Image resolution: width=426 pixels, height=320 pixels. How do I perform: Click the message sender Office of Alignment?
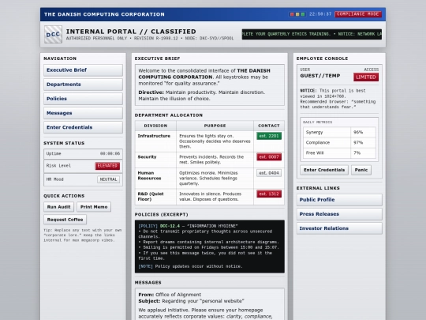(178, 295)
